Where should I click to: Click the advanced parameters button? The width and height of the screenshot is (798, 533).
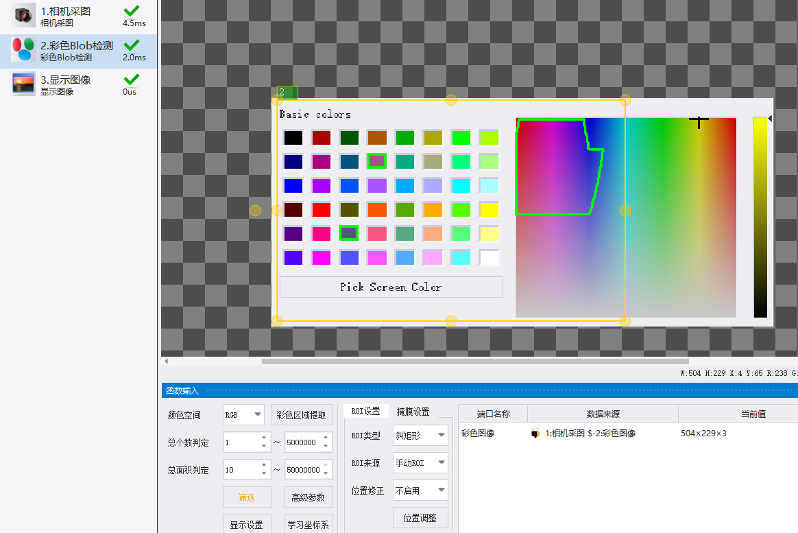(x=309, y=497)
